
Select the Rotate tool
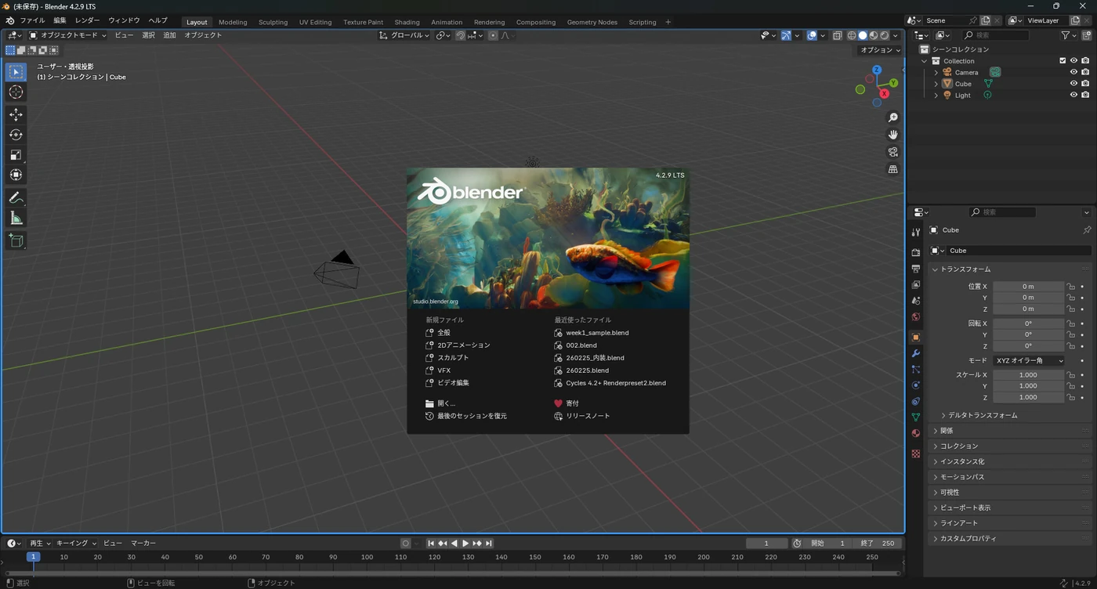pos(16,135)
